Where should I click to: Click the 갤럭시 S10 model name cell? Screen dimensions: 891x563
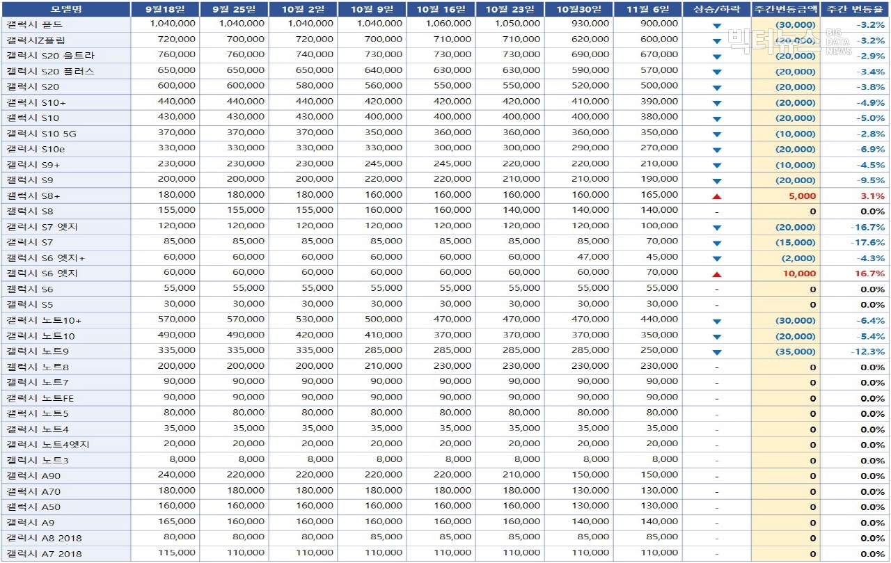[65, 118]
